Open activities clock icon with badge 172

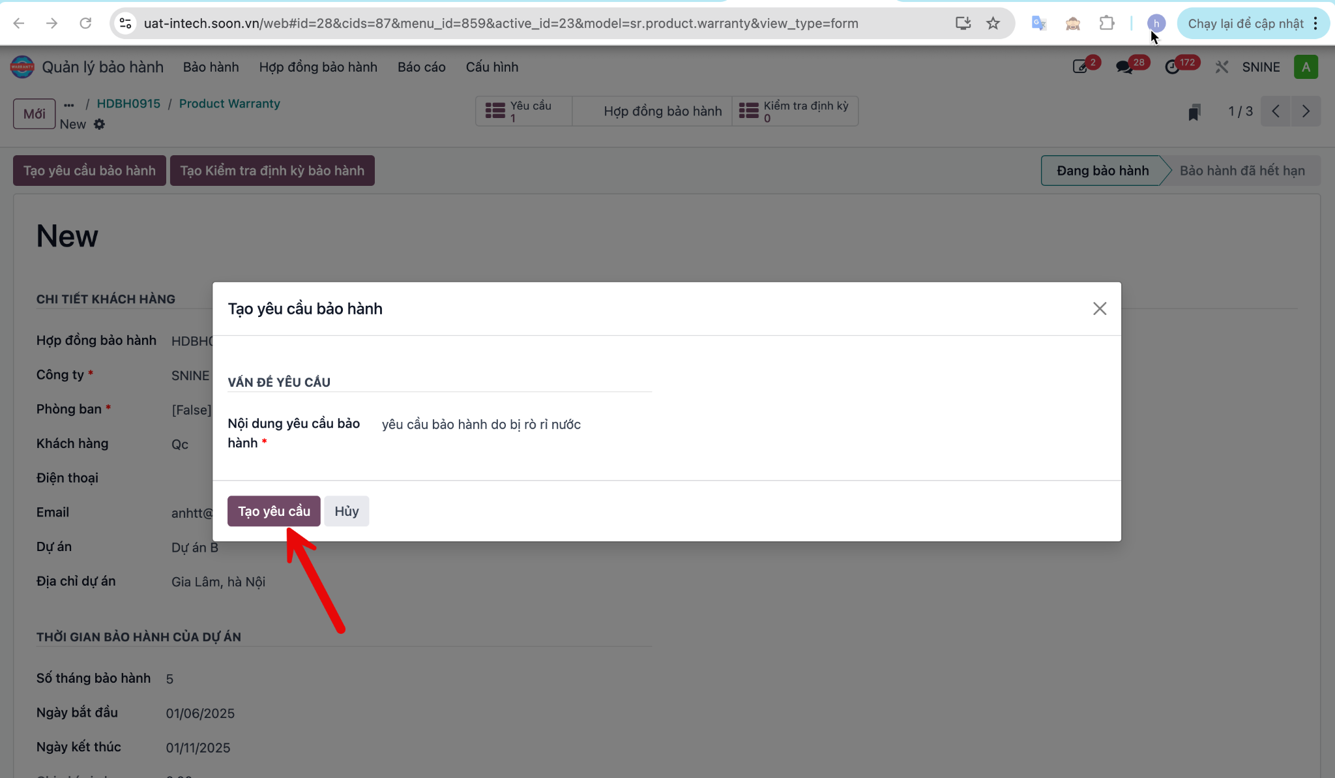(x=1173, y=67)
